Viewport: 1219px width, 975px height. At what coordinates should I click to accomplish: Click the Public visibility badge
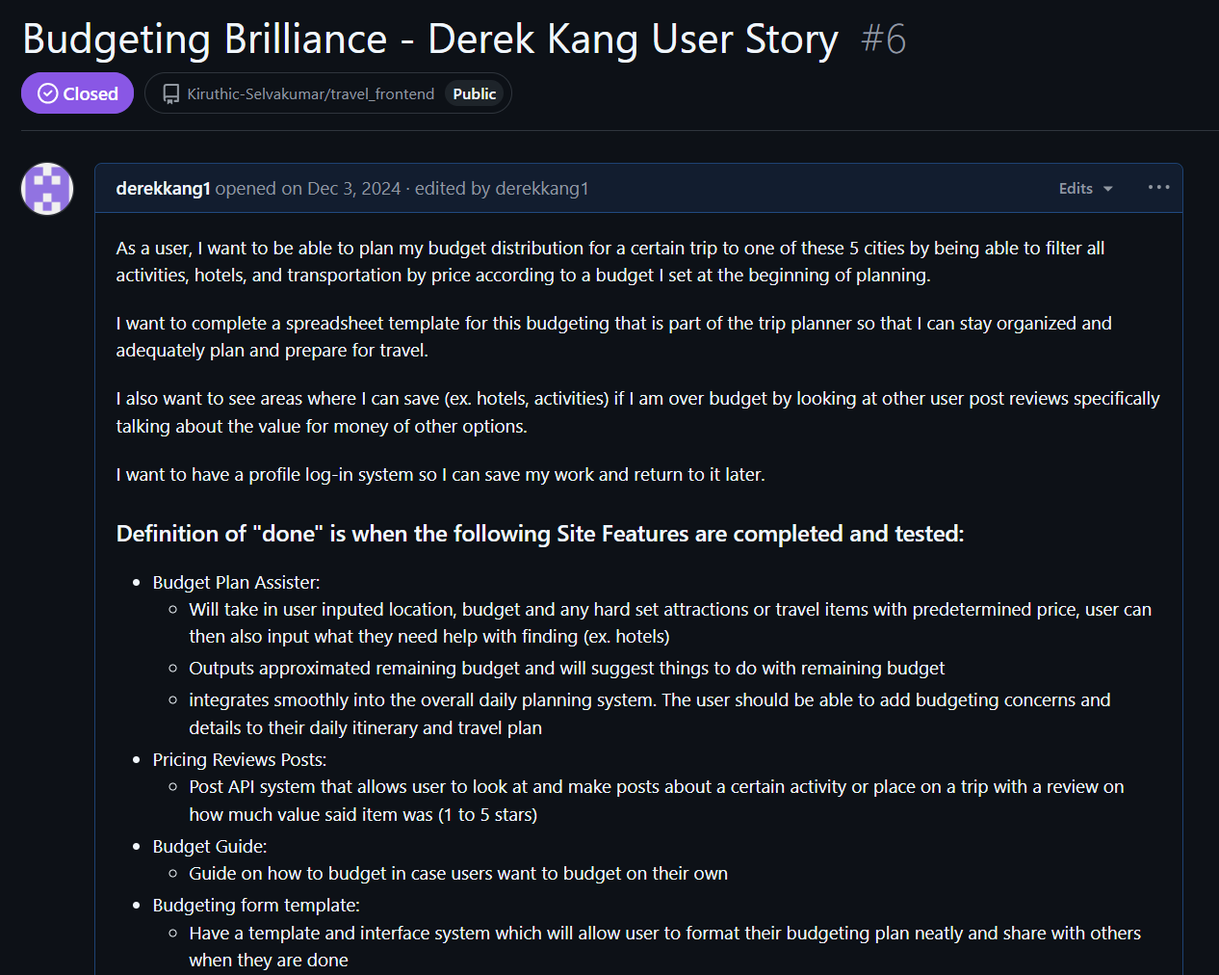pyautogui.click(x=475, y=93)
